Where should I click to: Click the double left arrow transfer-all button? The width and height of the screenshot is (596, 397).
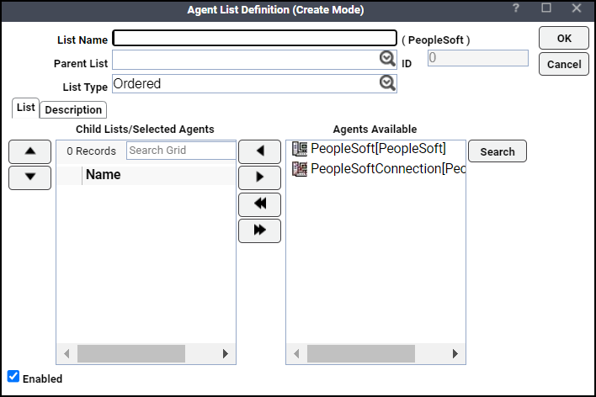coord(259,204)
